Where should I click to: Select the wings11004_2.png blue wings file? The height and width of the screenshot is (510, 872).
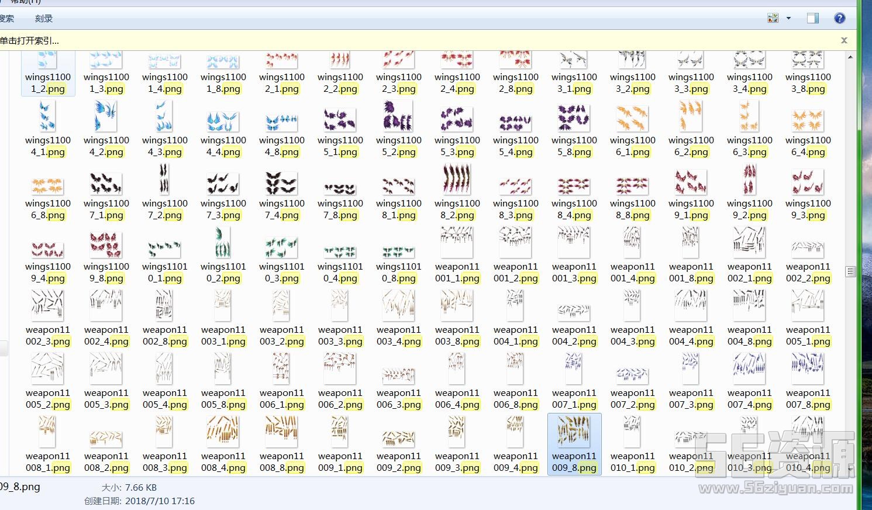click(x=106, y=116)
